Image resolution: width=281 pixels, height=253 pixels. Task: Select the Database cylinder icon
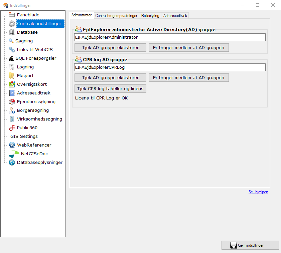(12, 32)
